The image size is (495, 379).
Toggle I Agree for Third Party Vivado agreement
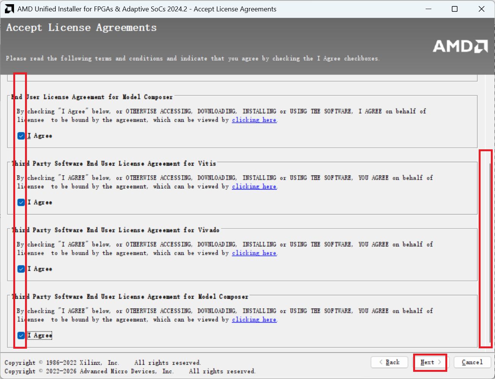coord(21,269)
